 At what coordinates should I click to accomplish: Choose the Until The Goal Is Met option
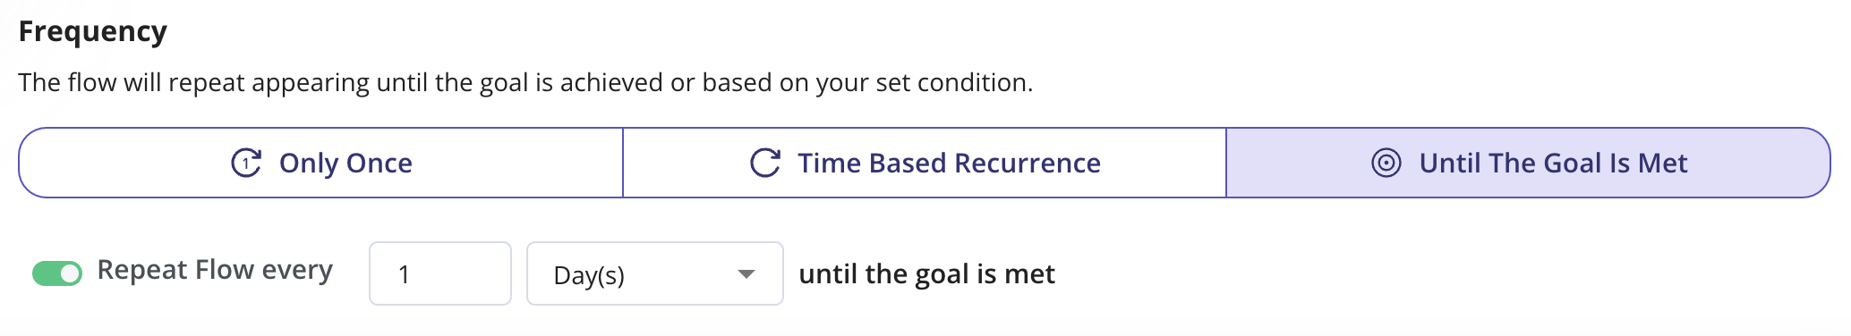coord(1528,163)
